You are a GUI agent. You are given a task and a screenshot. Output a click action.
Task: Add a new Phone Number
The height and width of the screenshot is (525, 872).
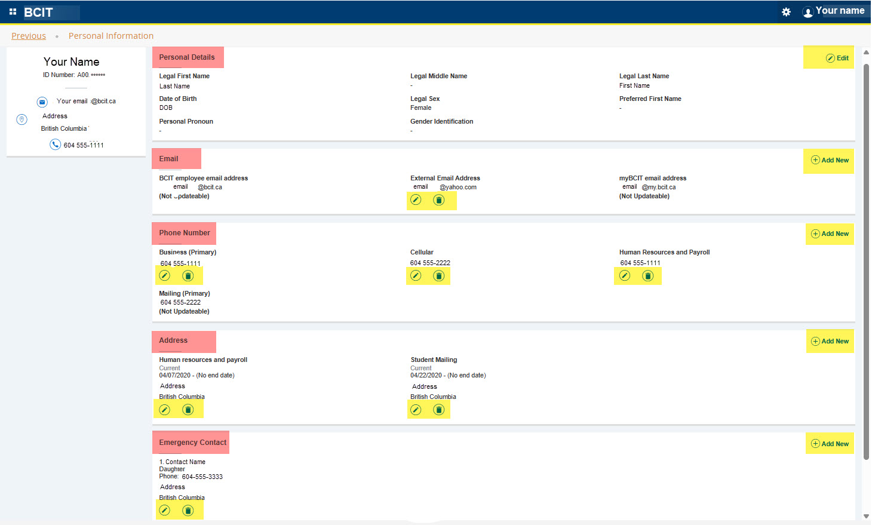(830, 234)
